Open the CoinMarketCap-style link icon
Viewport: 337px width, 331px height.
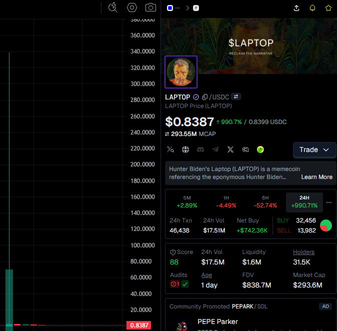click(x=245, y=149)
